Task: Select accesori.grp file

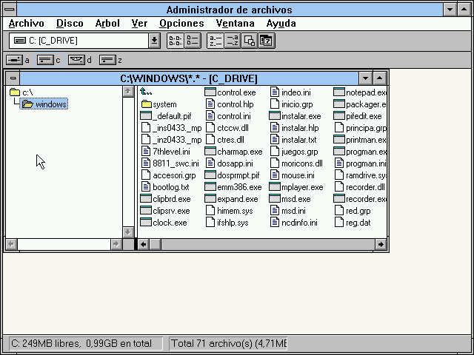Action: pyautogui.click(x=168, y=175)
